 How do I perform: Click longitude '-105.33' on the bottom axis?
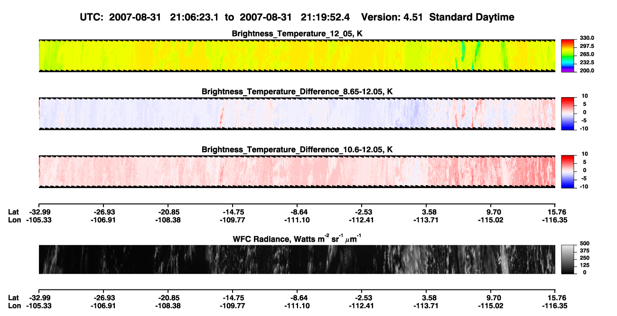coord(38,306)
